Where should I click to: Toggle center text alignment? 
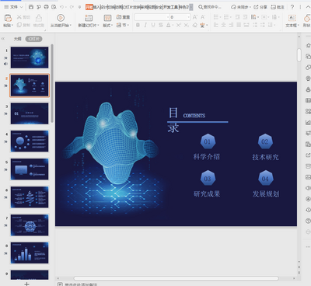pos(223,25)
